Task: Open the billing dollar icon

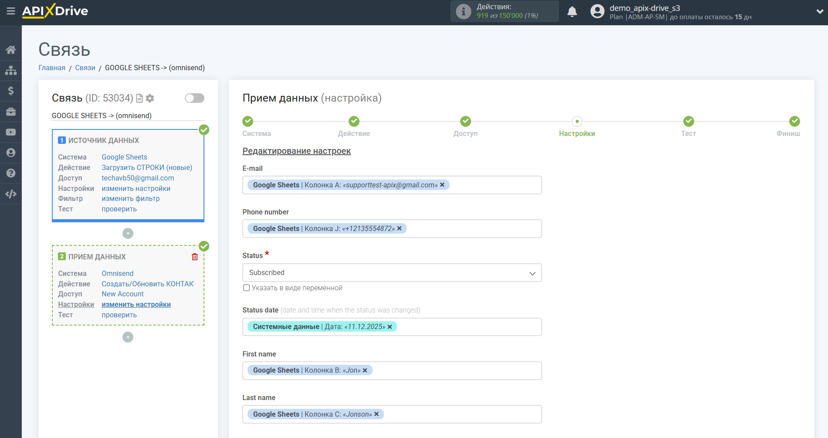Action: coord(11,91)
